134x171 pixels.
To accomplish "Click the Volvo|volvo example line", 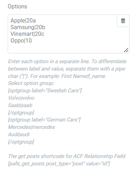I will (x=21, y=98).
